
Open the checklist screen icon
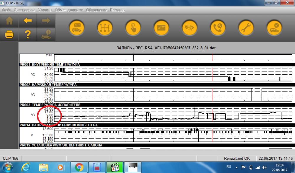[161, 28]
